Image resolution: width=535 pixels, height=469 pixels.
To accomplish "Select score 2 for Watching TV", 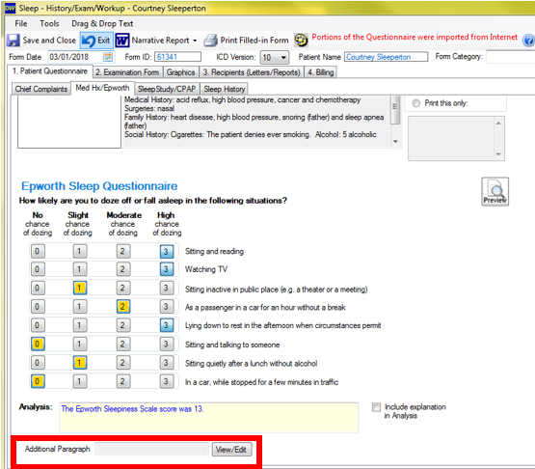I will (122, 269).
